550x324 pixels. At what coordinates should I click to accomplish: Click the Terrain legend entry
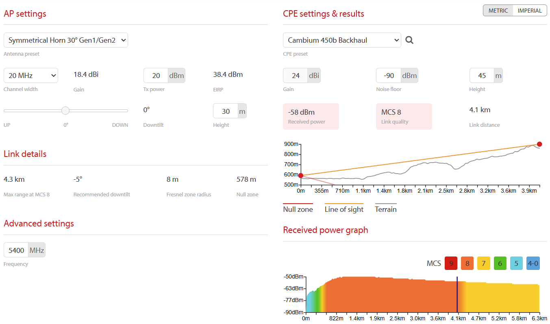(386, 209)
